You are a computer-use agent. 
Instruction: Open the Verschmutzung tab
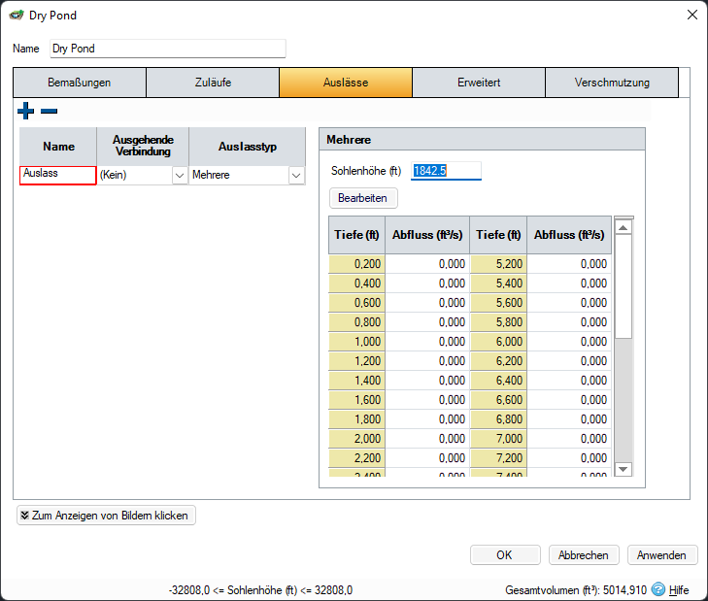point(612,83)
